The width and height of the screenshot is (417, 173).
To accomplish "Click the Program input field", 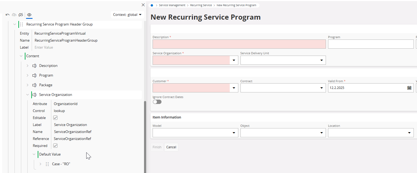I will point(371,44).
